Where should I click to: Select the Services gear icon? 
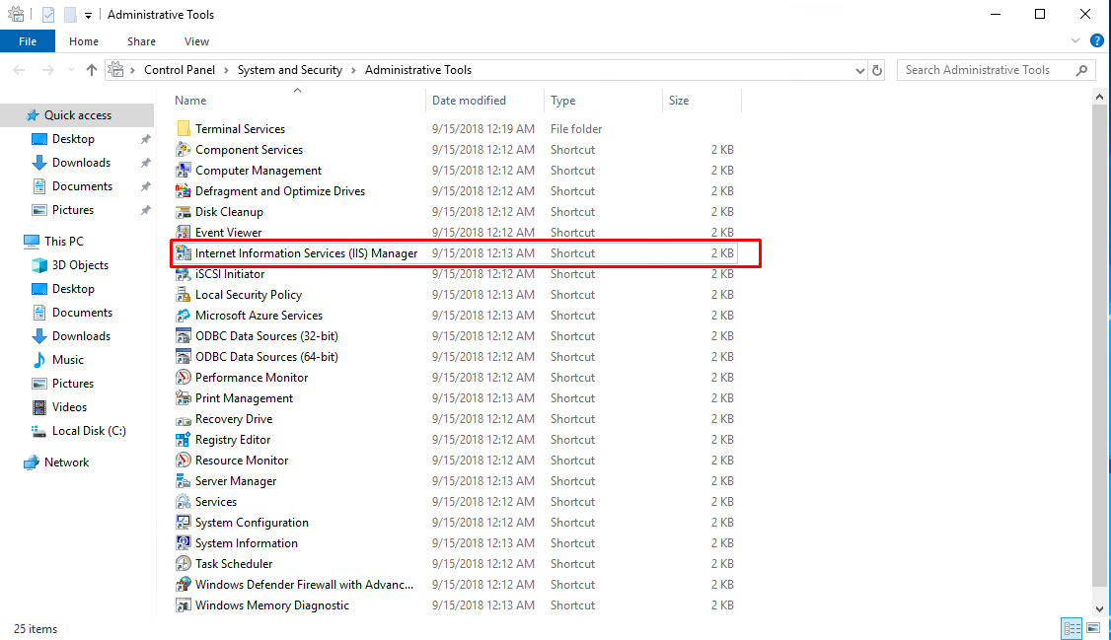click(183, 501)
